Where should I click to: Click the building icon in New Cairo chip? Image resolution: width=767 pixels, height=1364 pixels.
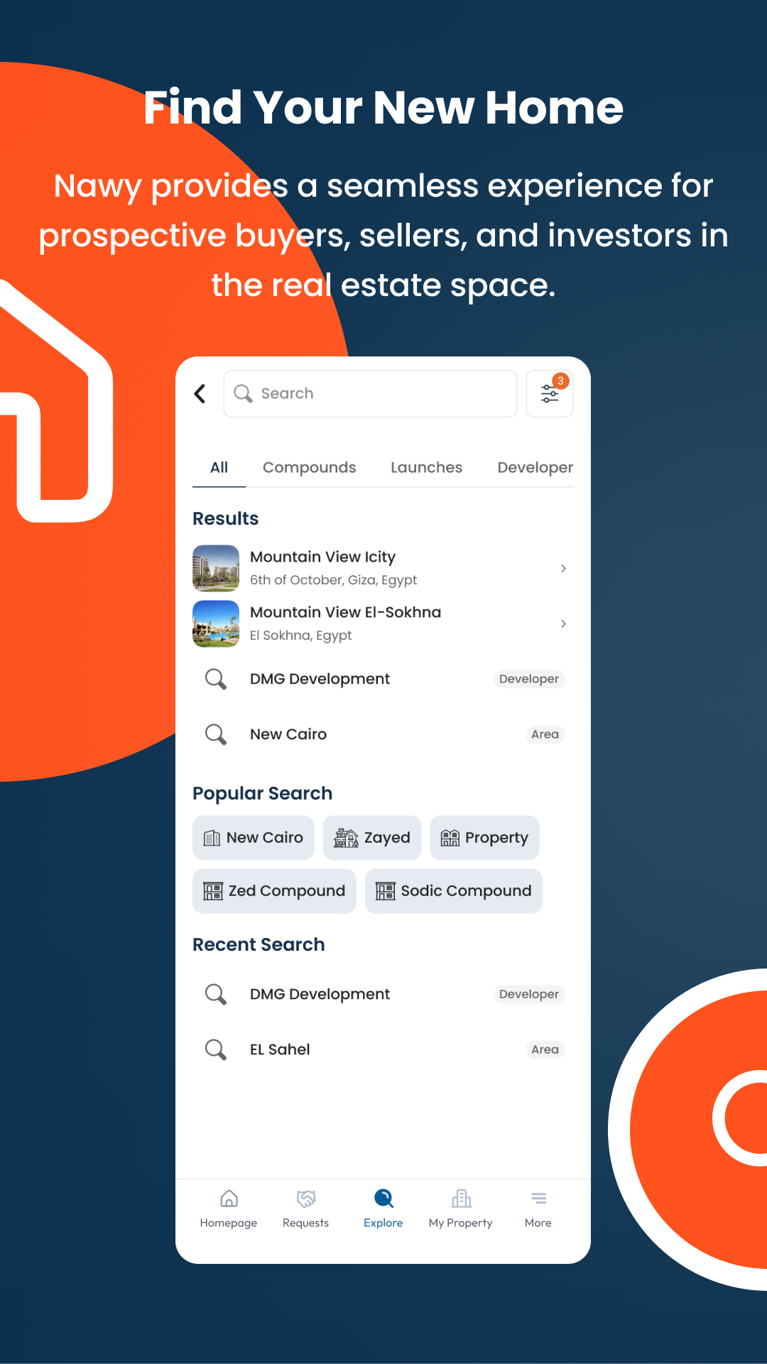pyautogui.click(x=212, y=838)
